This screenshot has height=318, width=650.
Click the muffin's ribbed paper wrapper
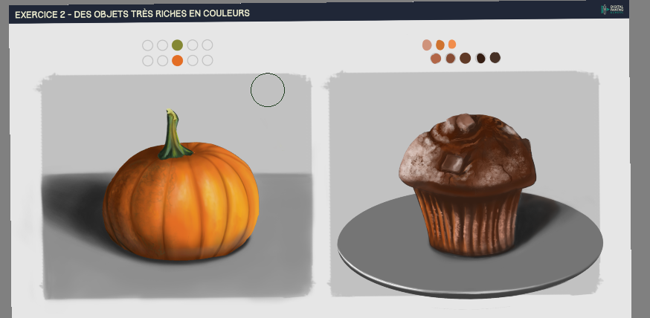click(x=468, y=221)
